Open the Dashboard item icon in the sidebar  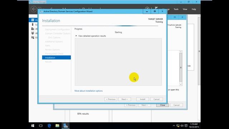coord(33,20)
